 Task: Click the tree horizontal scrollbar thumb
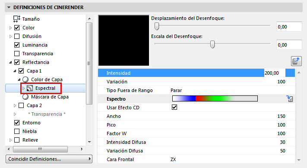coord(40,149)
